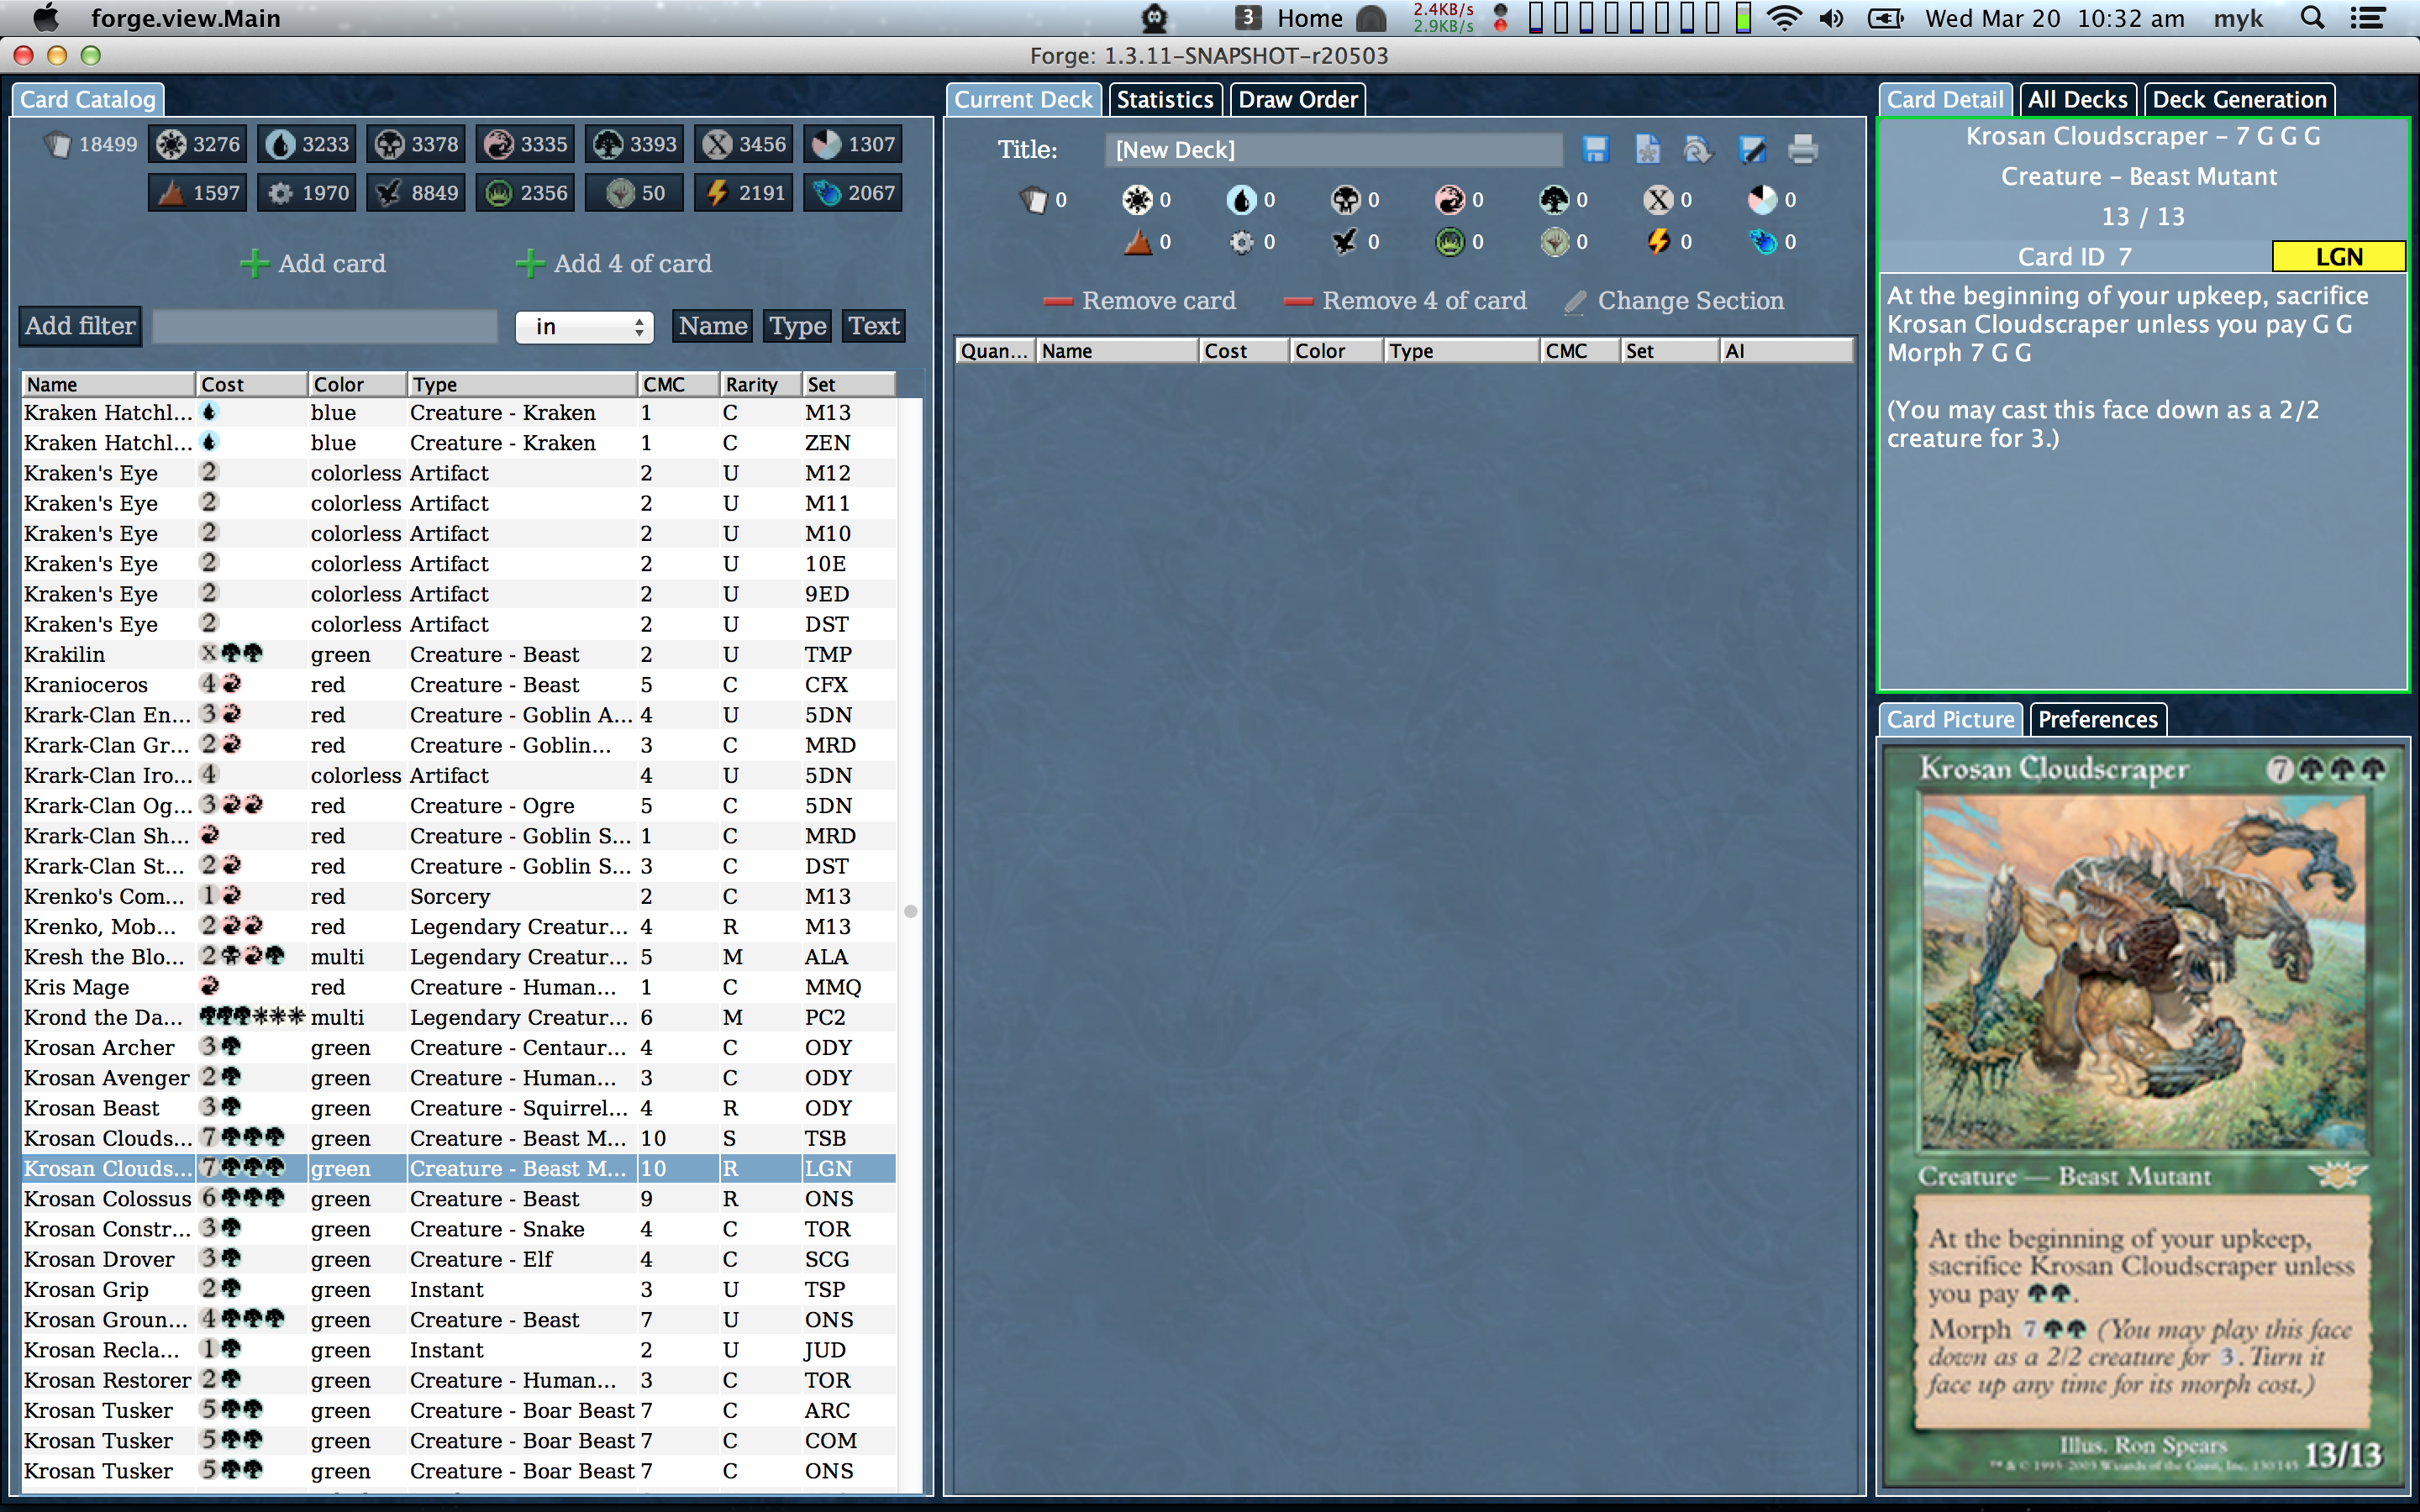This screenshot has height=1512, width=2420.
Task: Print the deck with printer icon
Action: [x=1803, y=150]
